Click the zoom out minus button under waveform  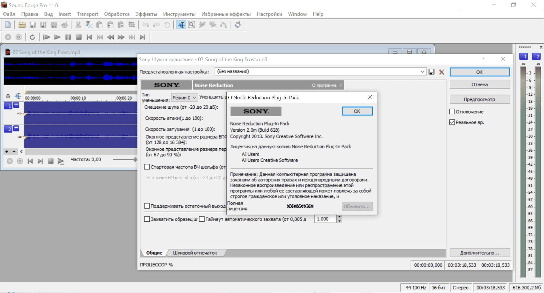(x=14, y=152)
